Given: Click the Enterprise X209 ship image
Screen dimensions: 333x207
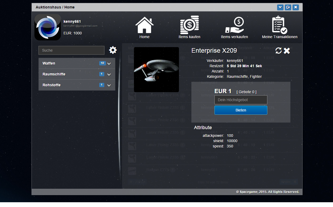Looking at the screenshot, I should coord(156,70).
